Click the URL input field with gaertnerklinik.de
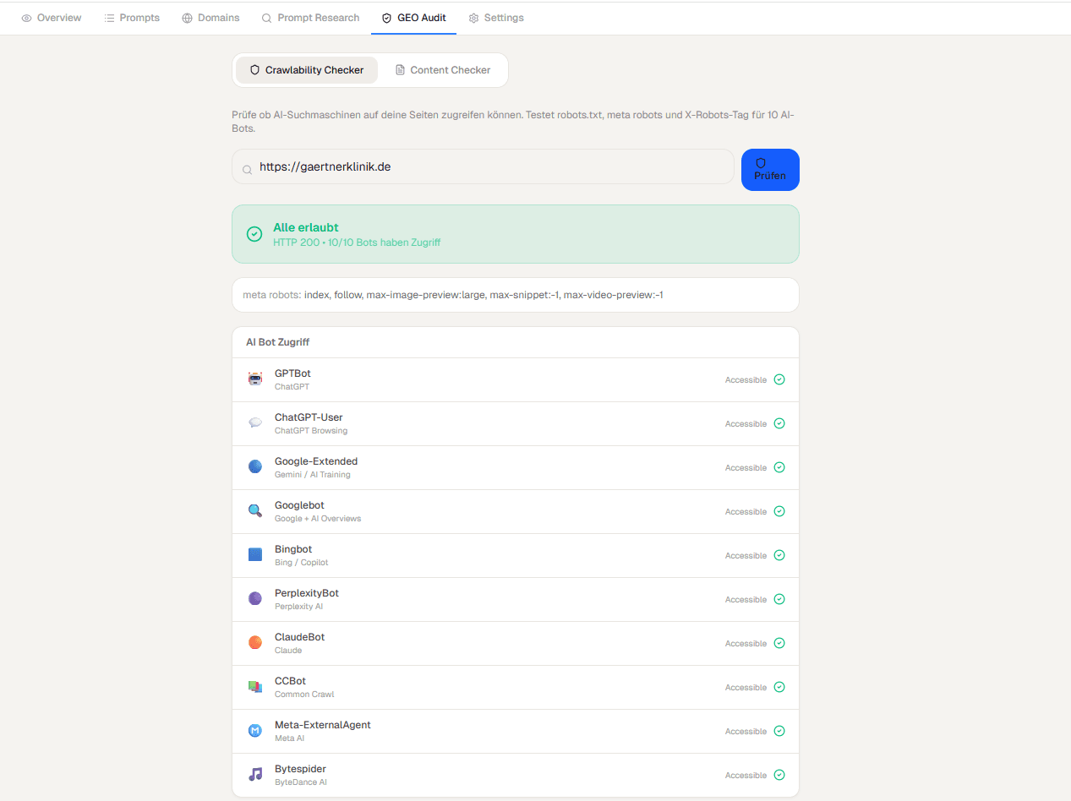This screenshot has width=1071, height=801. click(x=483, y=166)
